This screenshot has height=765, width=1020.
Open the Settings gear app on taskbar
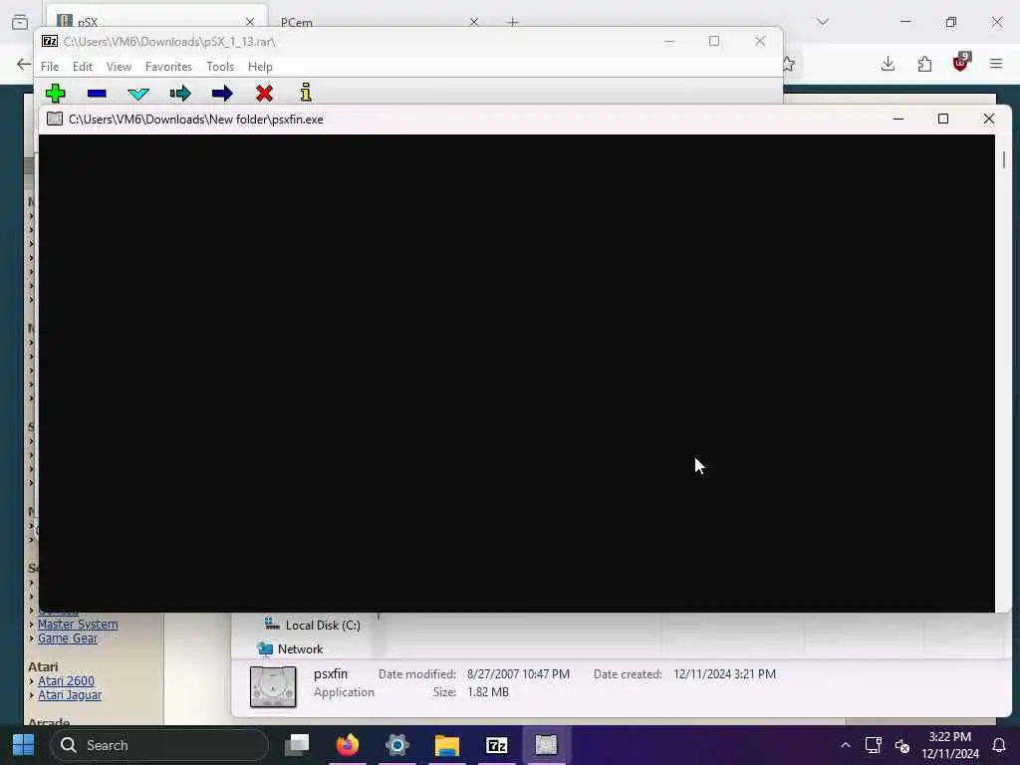[x=396, y=745]
